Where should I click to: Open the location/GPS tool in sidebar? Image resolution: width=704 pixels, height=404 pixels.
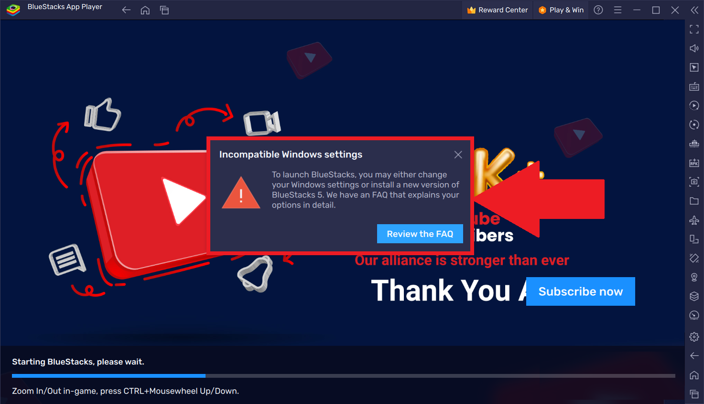pos(694,277)
